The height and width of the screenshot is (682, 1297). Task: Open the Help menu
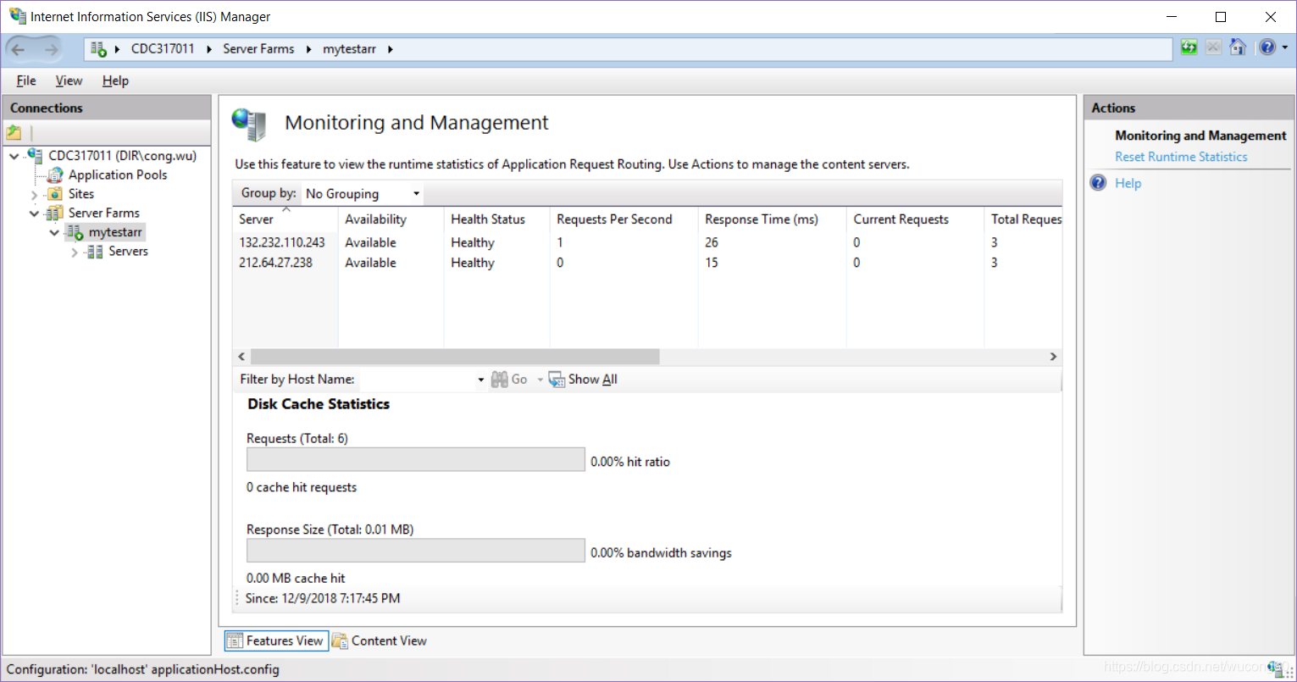(115, 80)
